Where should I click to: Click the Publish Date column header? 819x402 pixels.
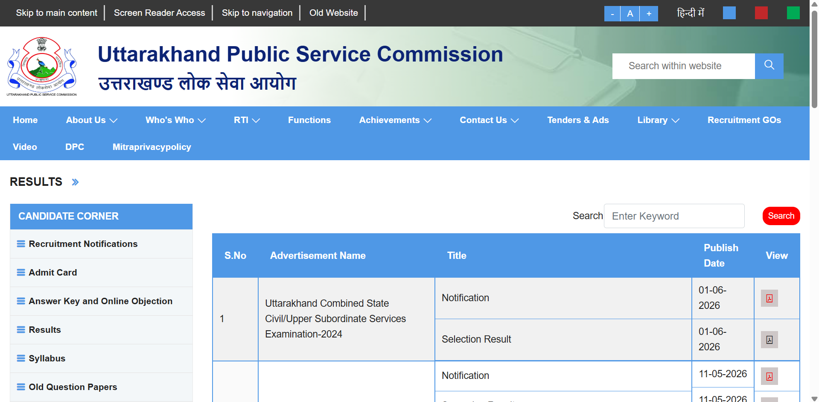pos(721,255)
